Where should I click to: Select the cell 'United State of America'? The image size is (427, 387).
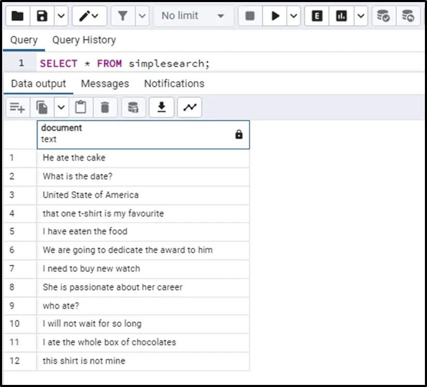tap(91, 195)
